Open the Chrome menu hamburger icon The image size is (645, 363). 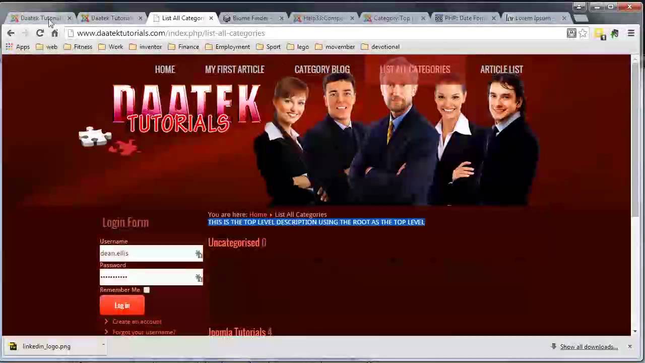[631, 33]
